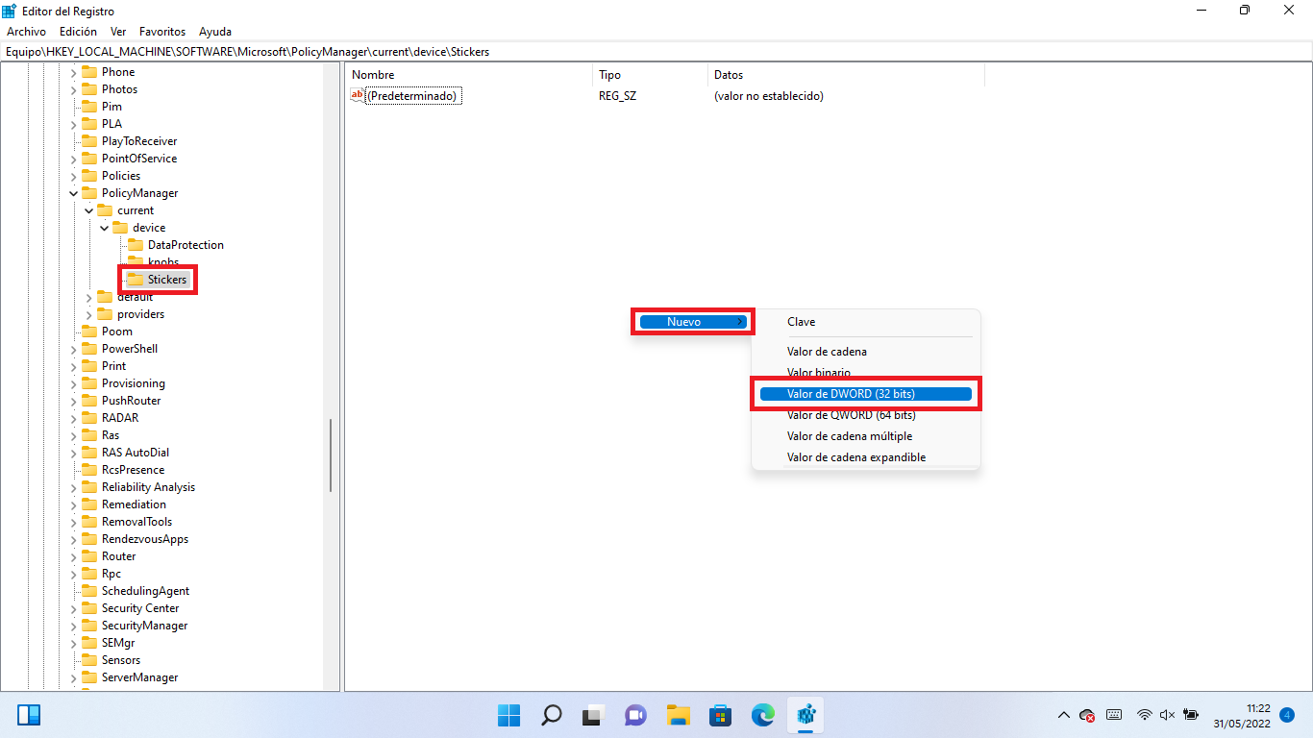Screen dimensions: 1313x738
Task: Expand the Policies key
Action: pos(73,176)
